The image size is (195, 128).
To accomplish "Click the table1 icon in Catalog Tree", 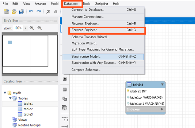I will [20, 104].
